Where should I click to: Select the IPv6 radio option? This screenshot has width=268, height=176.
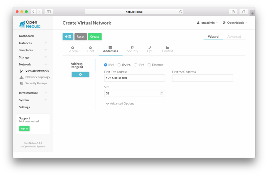[136, 65]
